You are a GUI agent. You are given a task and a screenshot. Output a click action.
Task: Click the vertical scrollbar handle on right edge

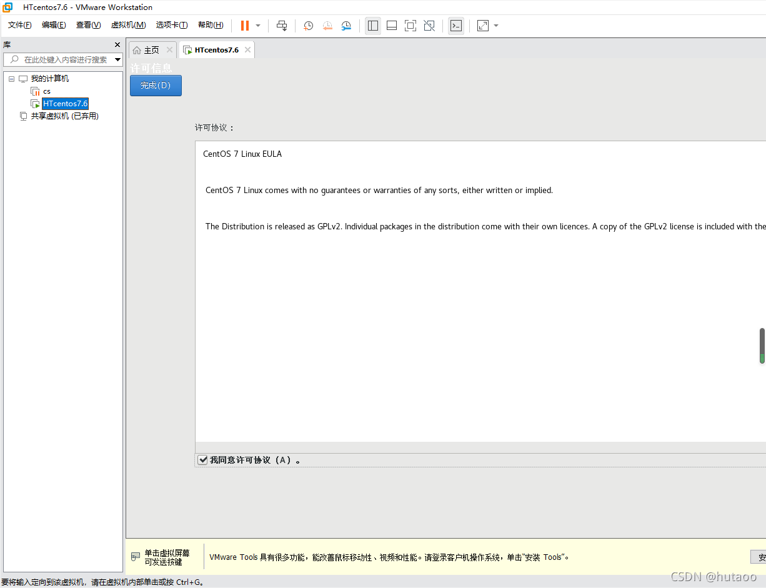(x=762, y=346)
